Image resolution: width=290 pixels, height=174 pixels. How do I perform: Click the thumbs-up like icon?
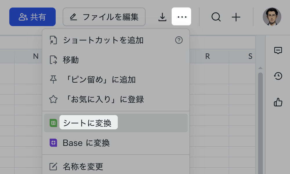pyautogui.click(x=278, y=102)
